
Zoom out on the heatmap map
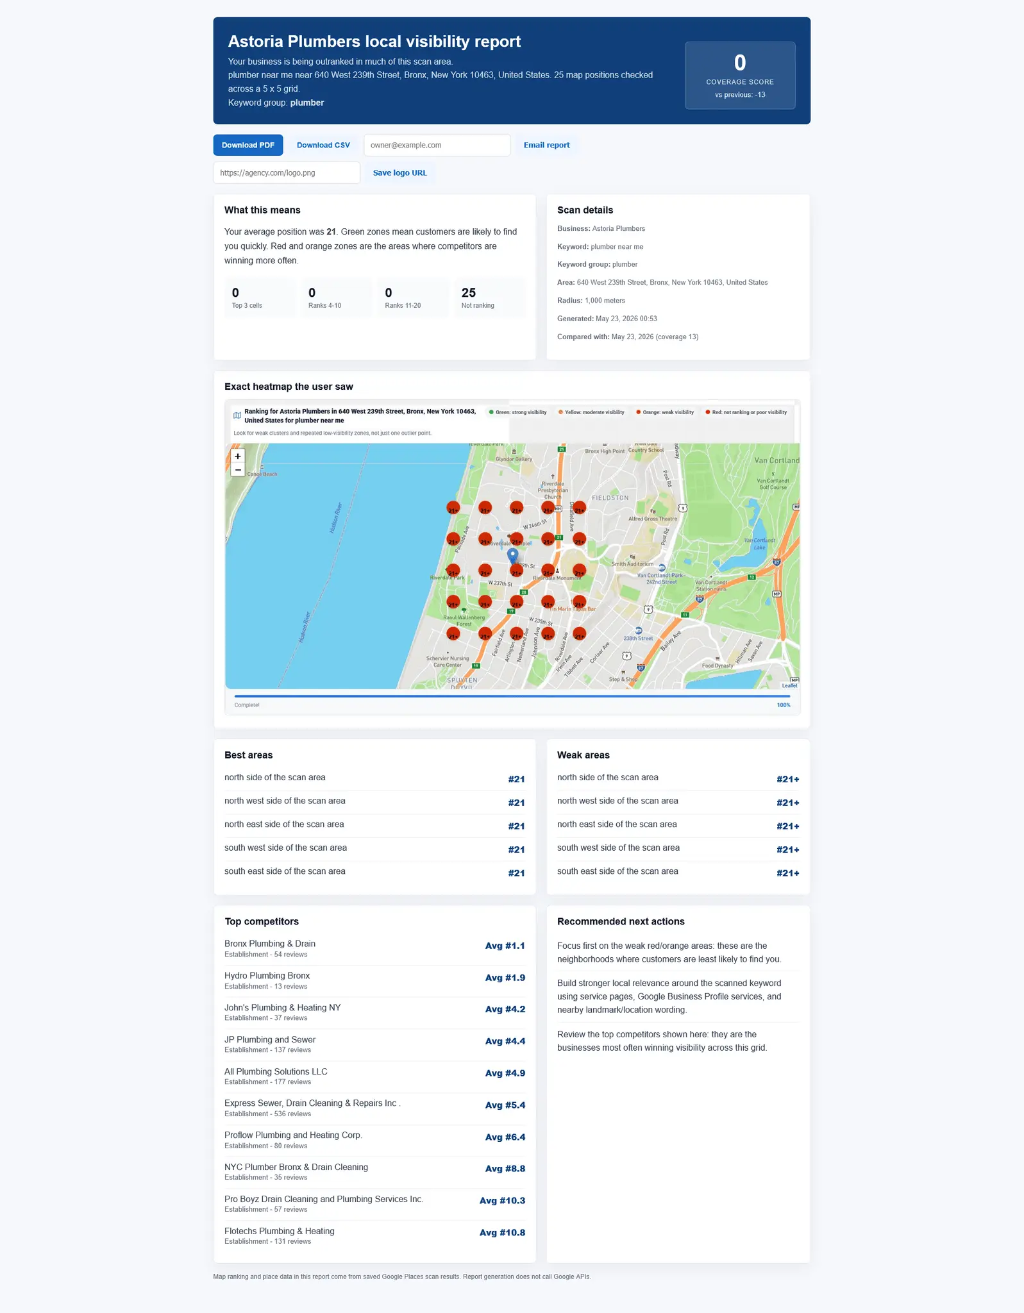tap(237, 469)
